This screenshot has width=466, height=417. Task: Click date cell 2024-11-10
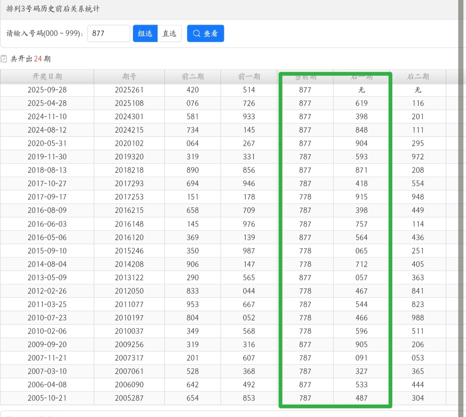[x=47, y=117]
